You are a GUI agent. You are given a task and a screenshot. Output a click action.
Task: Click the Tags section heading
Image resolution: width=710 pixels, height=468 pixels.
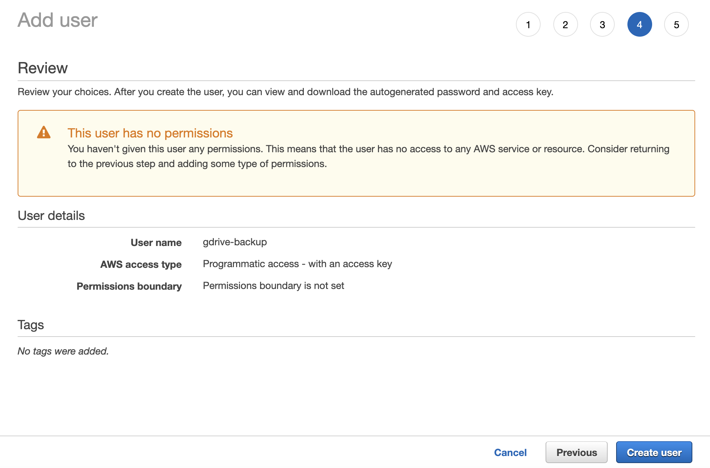(31, 325)
